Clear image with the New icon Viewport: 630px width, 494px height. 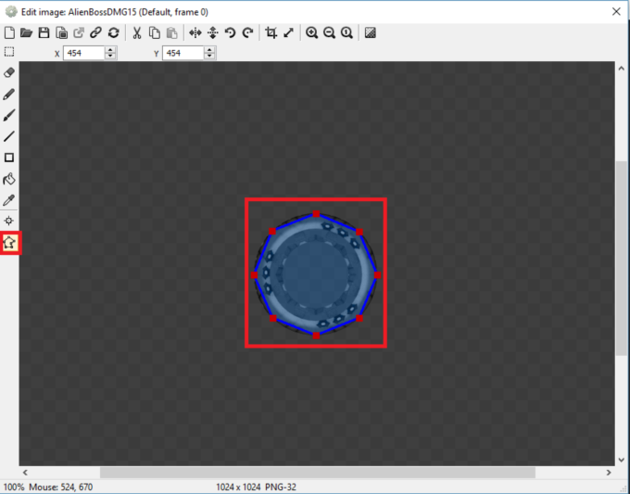9,32
